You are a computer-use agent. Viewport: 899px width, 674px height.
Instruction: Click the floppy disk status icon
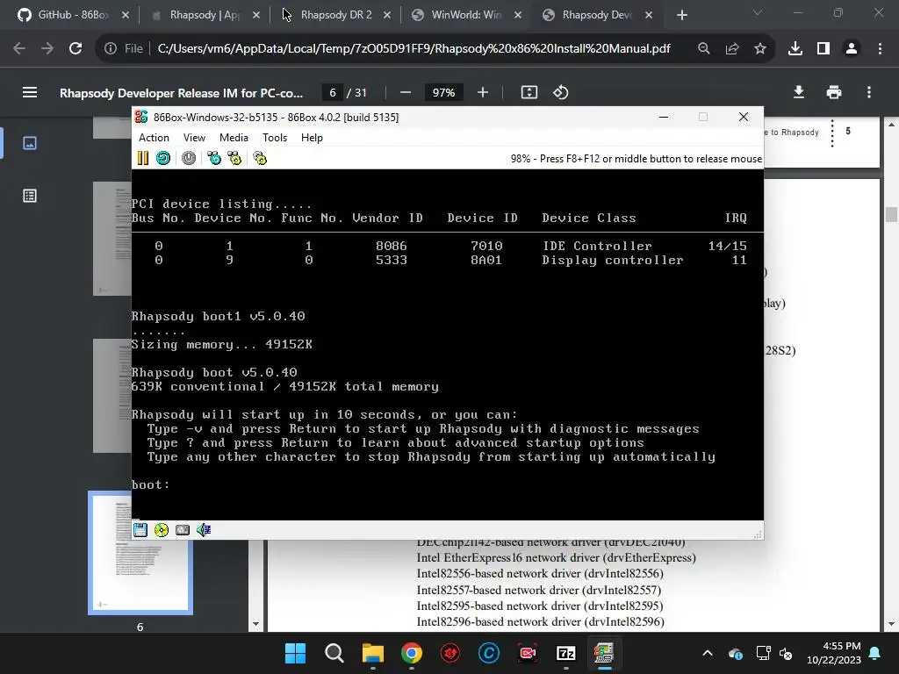[140, 530]
